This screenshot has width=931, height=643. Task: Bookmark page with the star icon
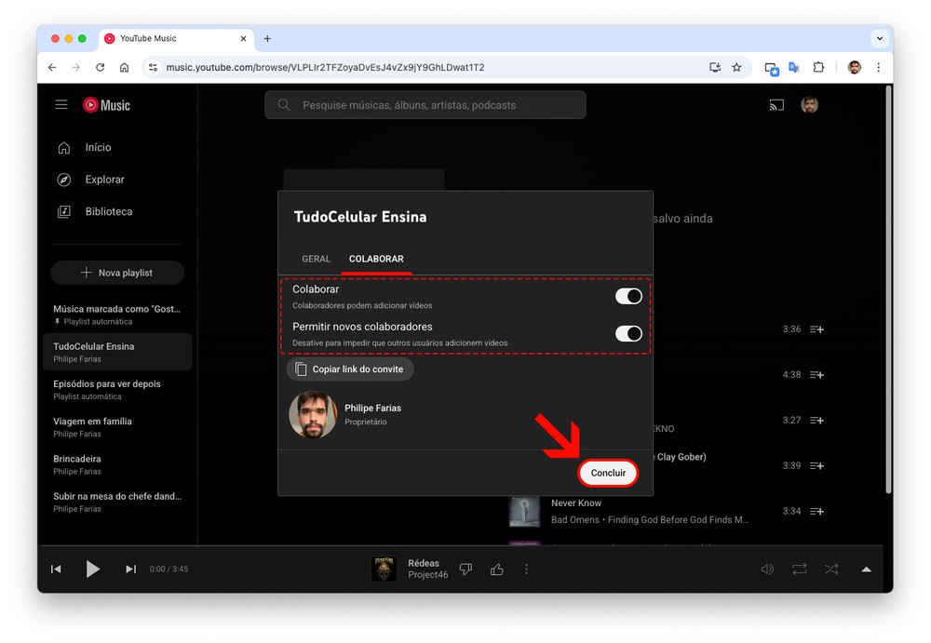click(736, 68)
